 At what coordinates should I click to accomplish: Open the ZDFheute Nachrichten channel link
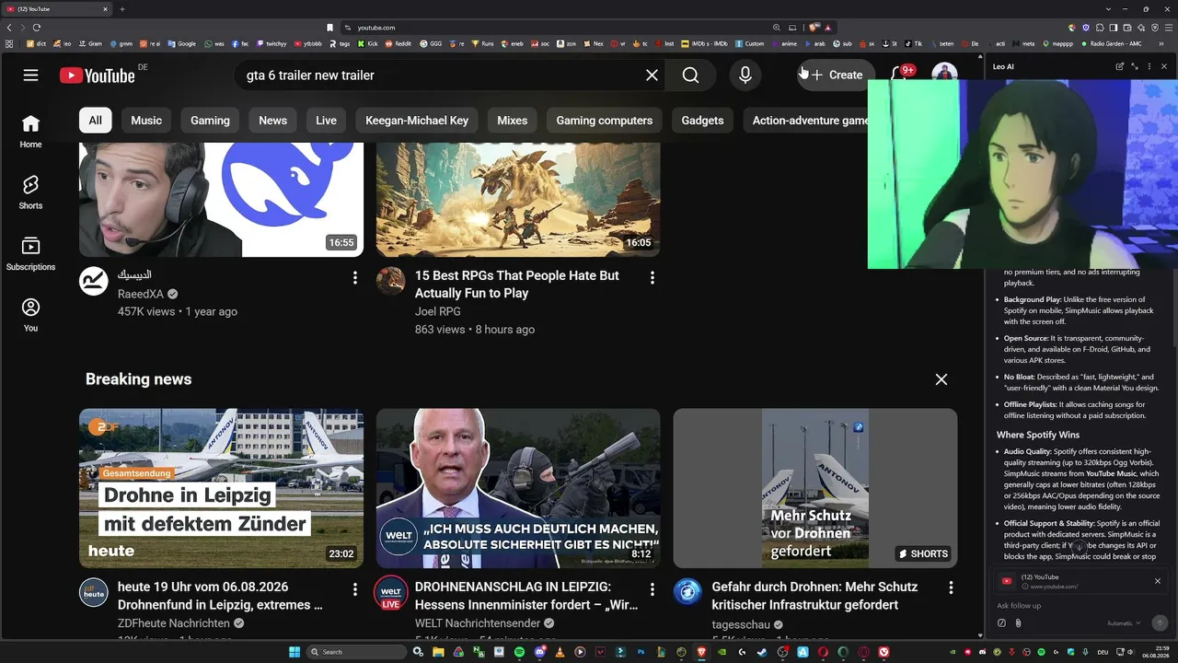click(x=174, y=623)
